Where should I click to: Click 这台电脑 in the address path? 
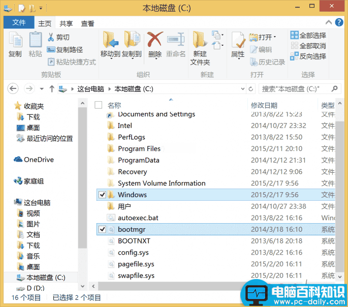(90, 89)
